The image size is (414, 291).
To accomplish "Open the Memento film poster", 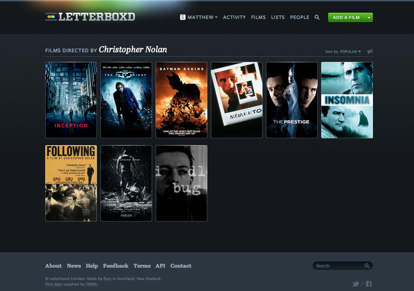I will point(237,100).
